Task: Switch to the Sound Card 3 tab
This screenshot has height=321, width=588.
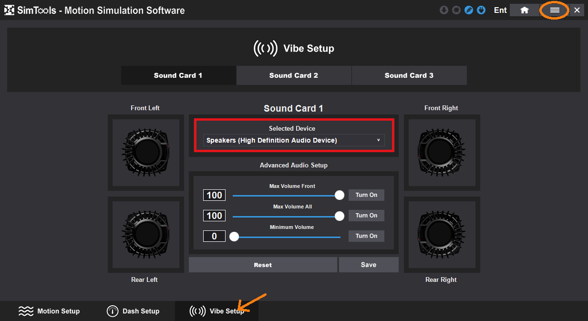Action: click(409, 75)
